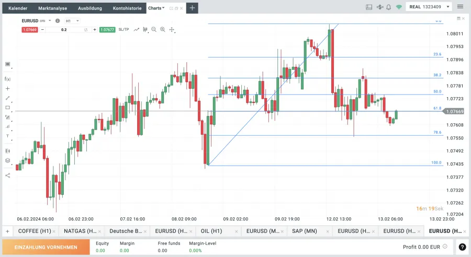The height and width of the screenshot is (257, 471).
Task: Click the move/pan chart crosshair icon
Action: click(172, 29)
